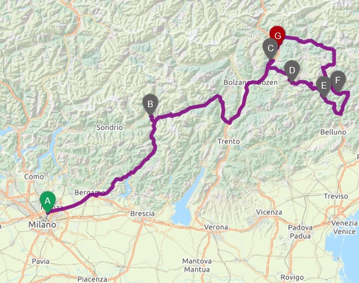Click the purple route near Bergamo
Screen dimensions: 359x283
(x=96, y=195)
